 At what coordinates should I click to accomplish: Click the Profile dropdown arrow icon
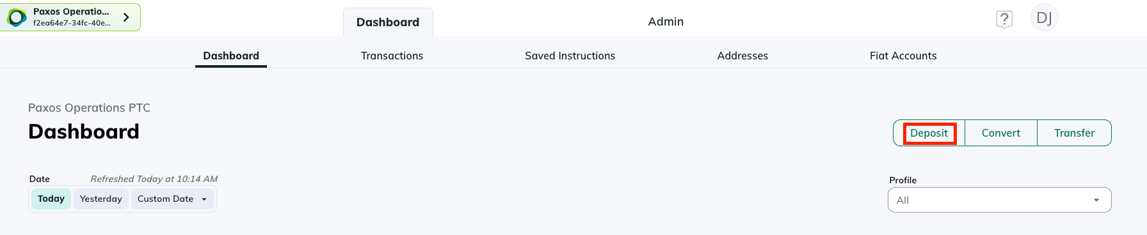click(1096, 200)
